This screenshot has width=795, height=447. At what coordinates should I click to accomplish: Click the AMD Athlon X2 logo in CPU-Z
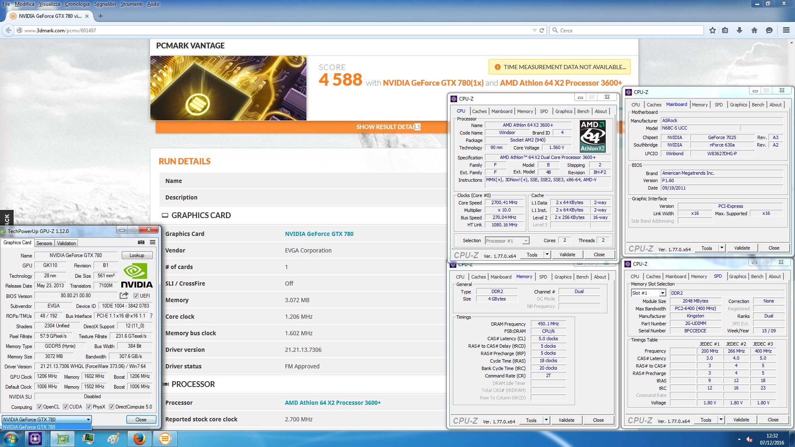(593, 136)
